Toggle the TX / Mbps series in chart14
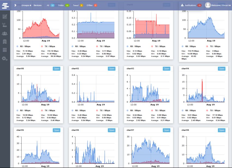Image resolution: width=232 pixels, height=168 pixels. pyautogui.click(x=213, y=111)
